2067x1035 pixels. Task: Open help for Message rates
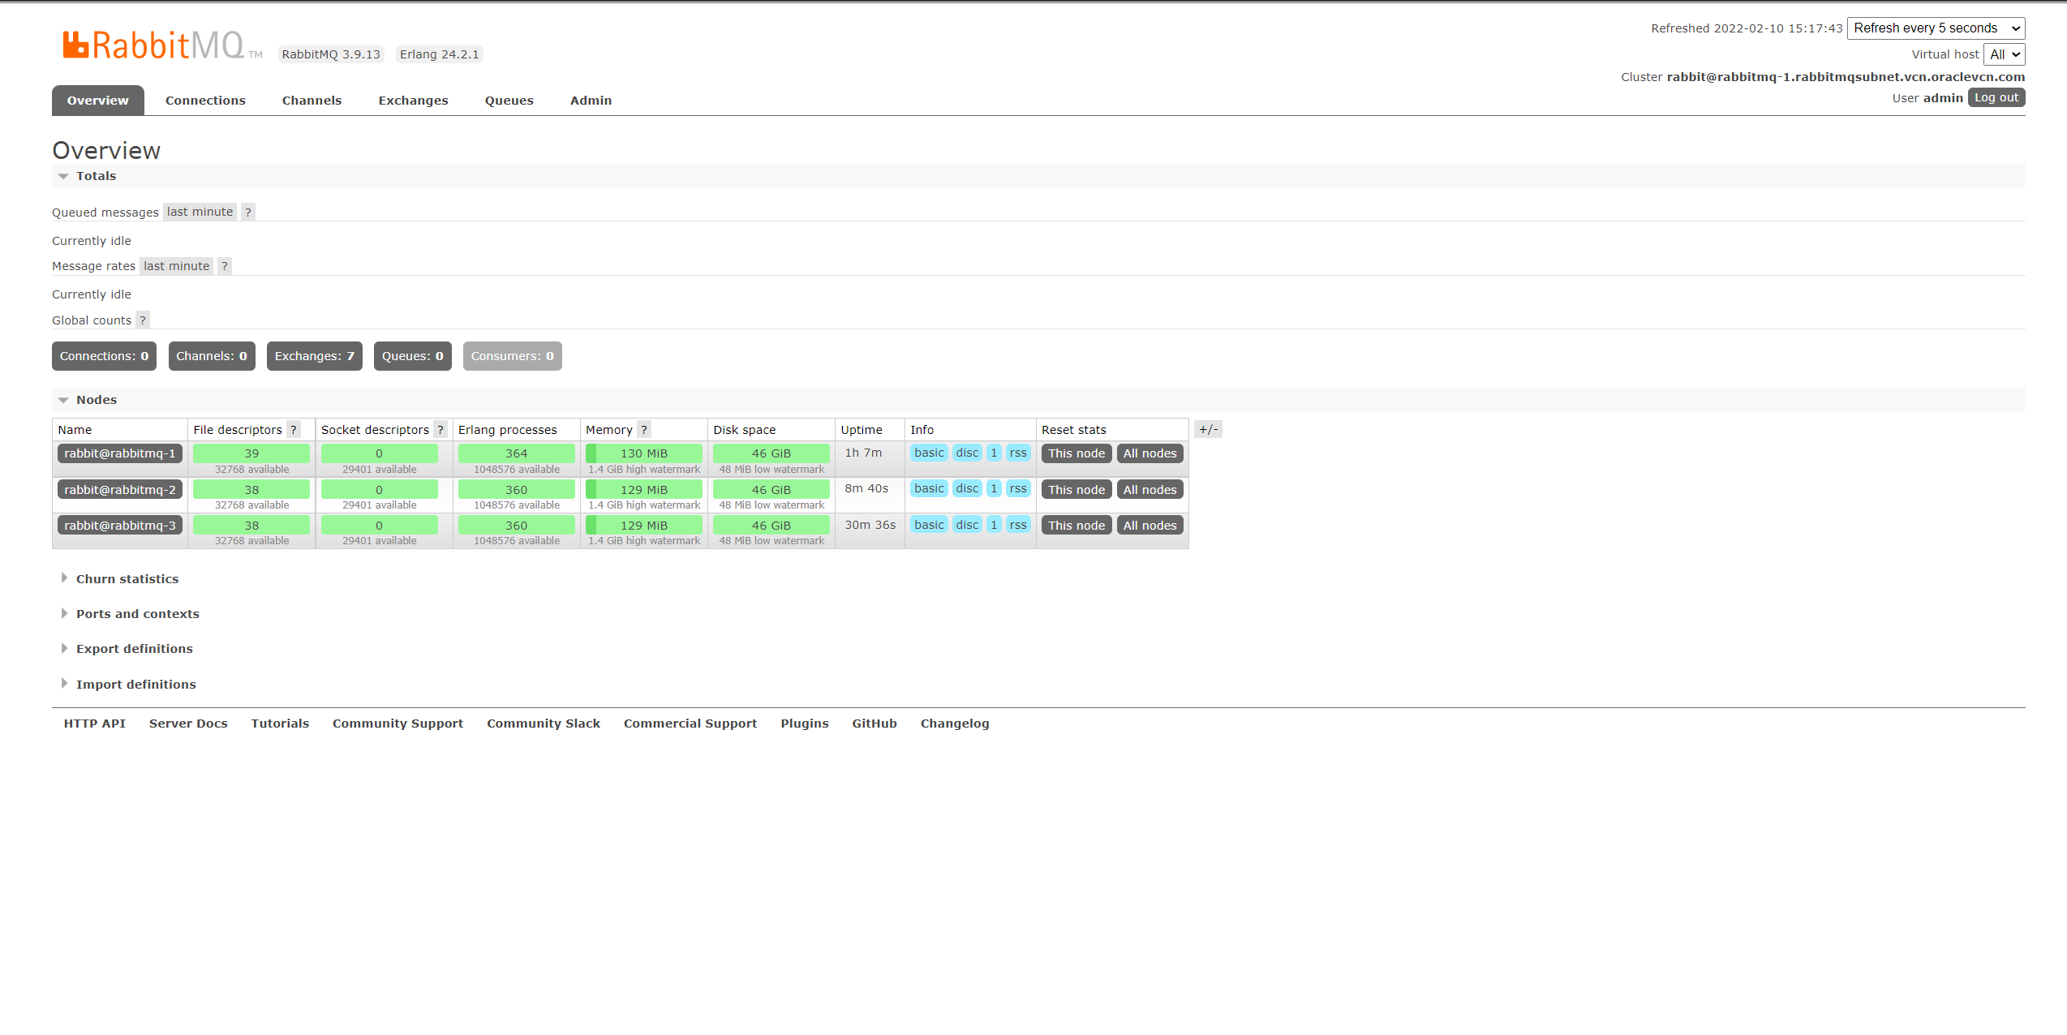(x=224, y=265)
